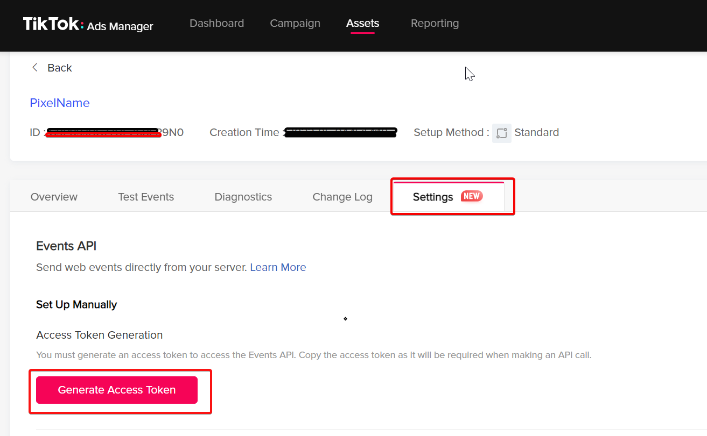This screenshot has height=436, width=707.
Task: Click the TikTok Ads Manager logo
Action: pos(88,24)
